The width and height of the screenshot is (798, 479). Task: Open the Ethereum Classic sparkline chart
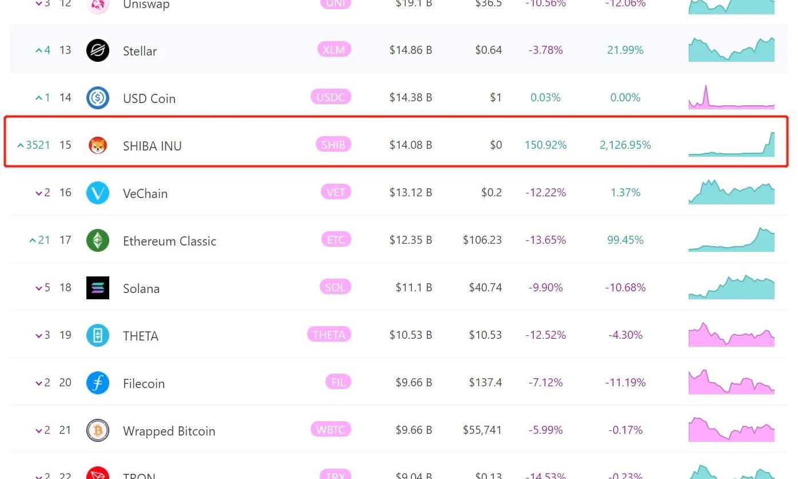(x=731, y=240)
